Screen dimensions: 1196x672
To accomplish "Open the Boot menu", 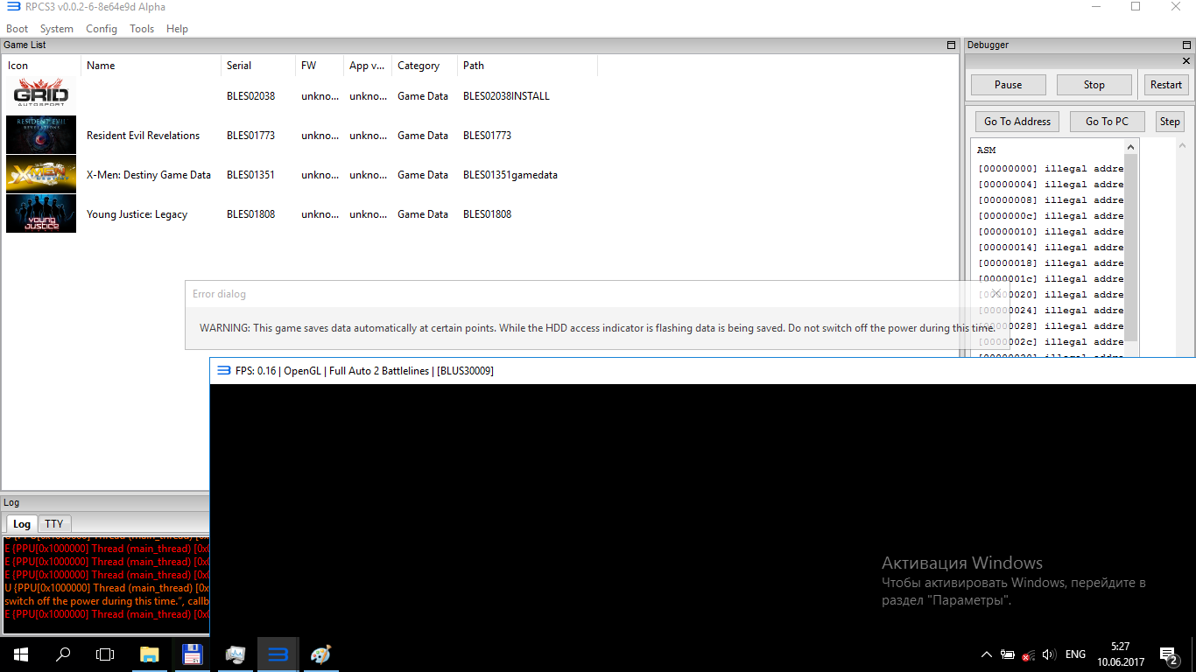I will click(17, 29).
